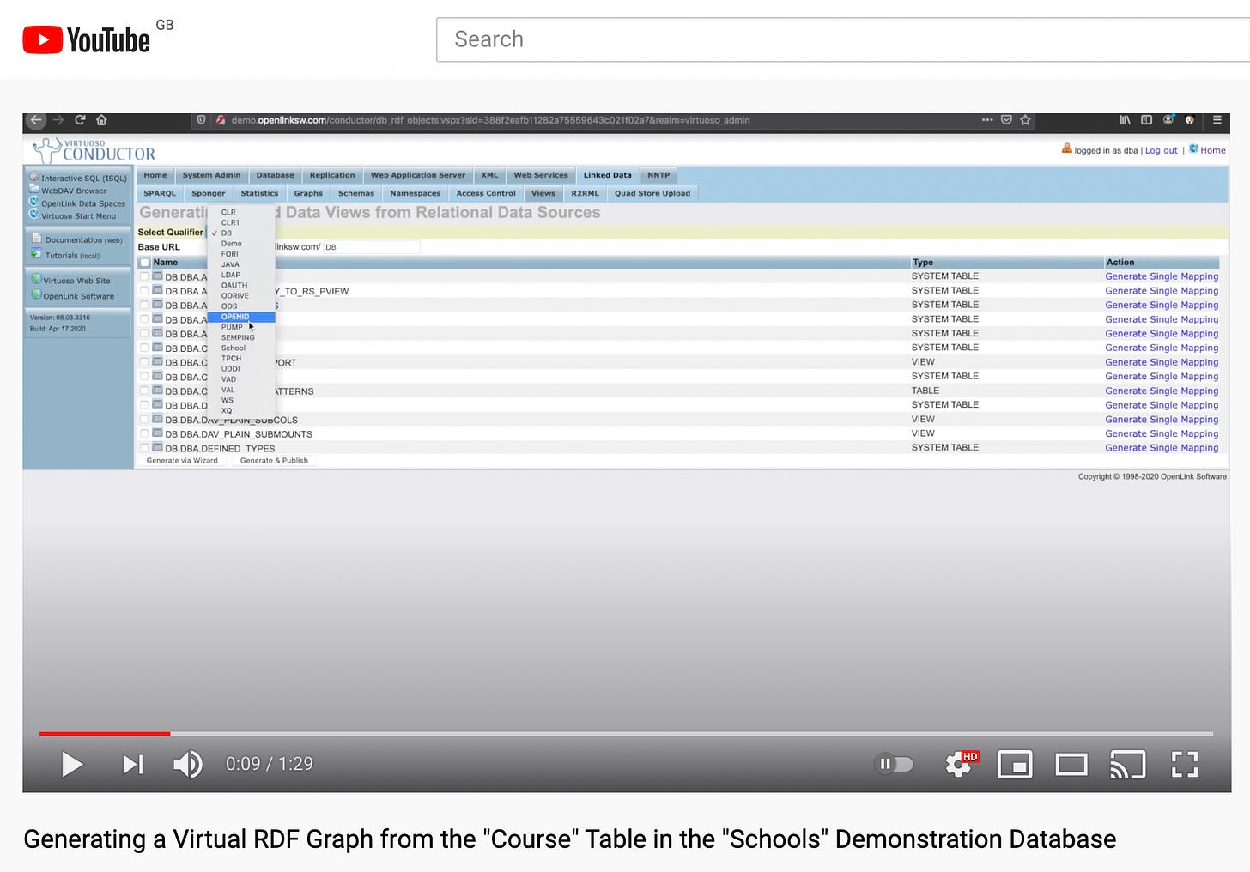Open the Quad Store Upload sub-tab
Viewport: 1250px width, 872px height.
652,193
